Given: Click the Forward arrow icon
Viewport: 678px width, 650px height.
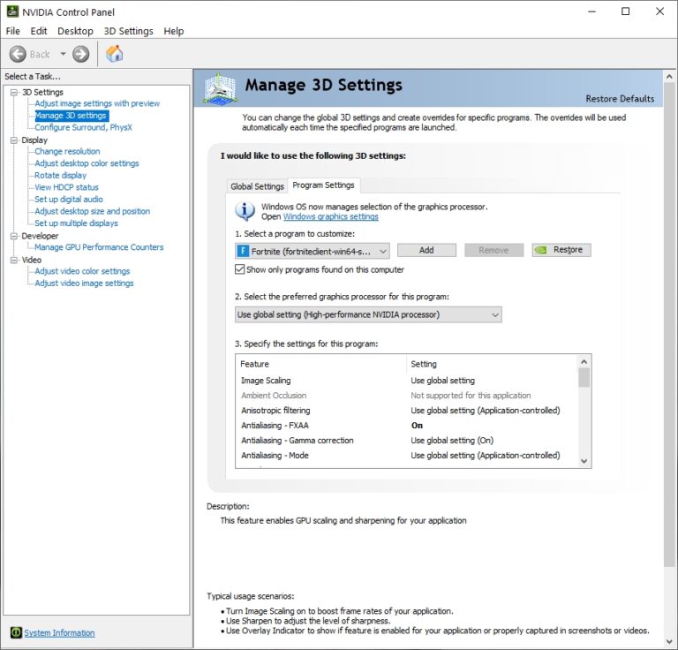Looking at the screenshot, I should 81,54.
